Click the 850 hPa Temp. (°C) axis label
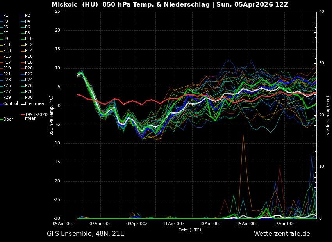 point(52,116)
